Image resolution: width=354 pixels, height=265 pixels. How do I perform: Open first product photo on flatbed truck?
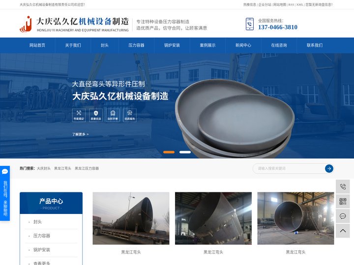(x=131, y=218)
